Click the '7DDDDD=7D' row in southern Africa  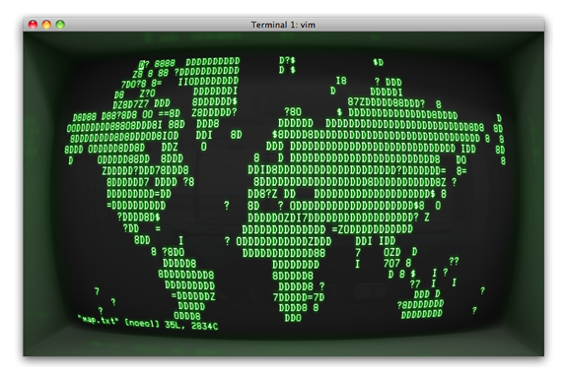click(x=299, y=297)
